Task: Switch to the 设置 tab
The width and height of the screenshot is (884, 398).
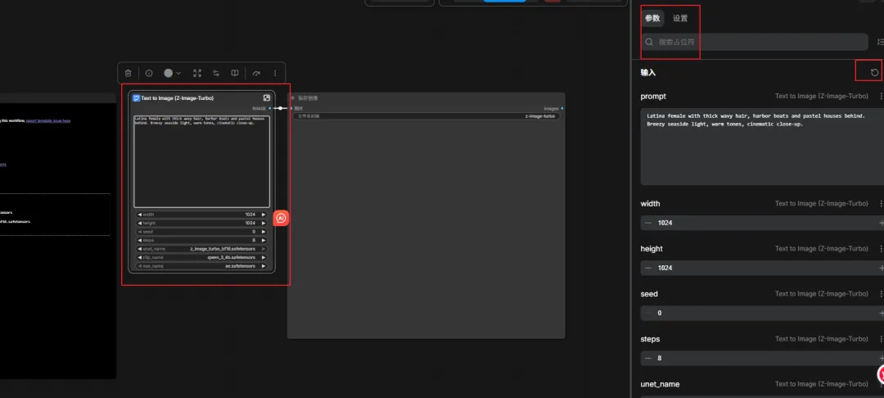Action: (x=680, y=18)
